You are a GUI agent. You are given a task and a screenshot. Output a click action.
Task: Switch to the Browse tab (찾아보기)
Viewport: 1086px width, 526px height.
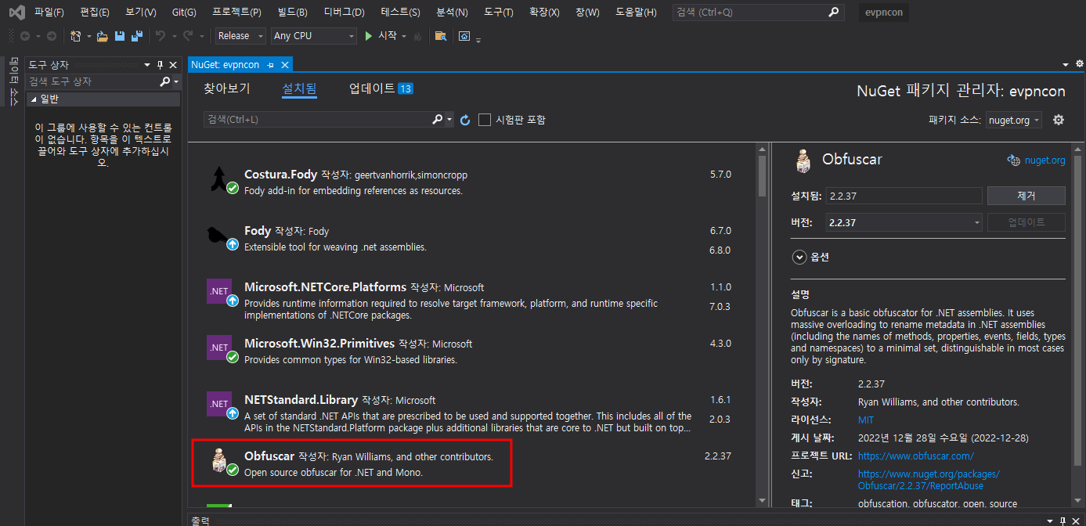[227, 88]
